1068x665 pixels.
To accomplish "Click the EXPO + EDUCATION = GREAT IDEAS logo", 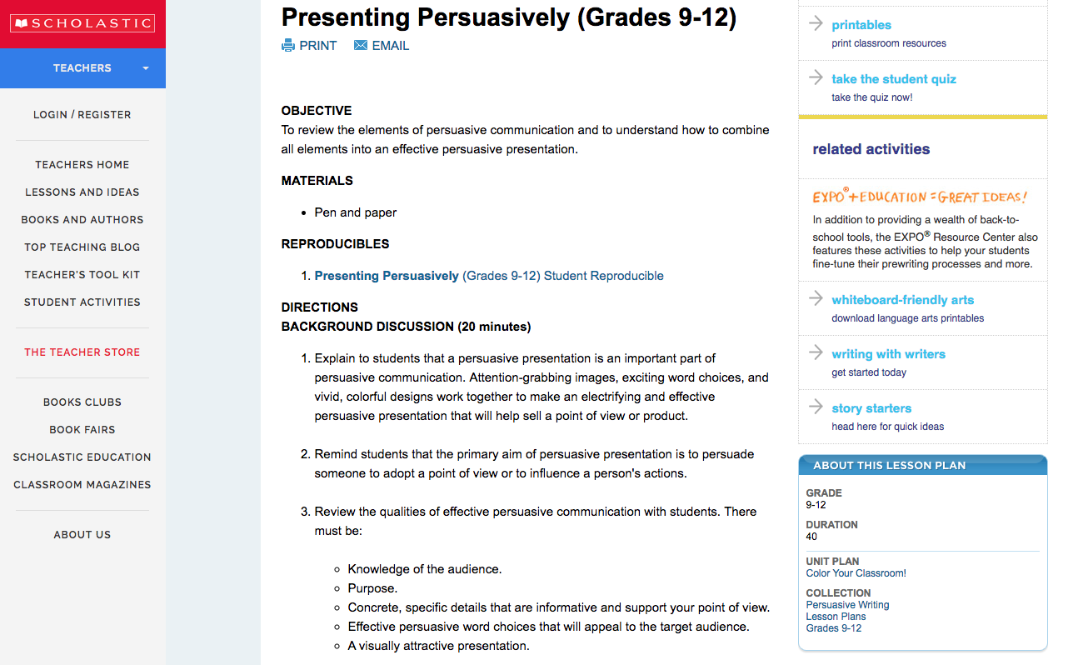I will click(x=919, y=195).
